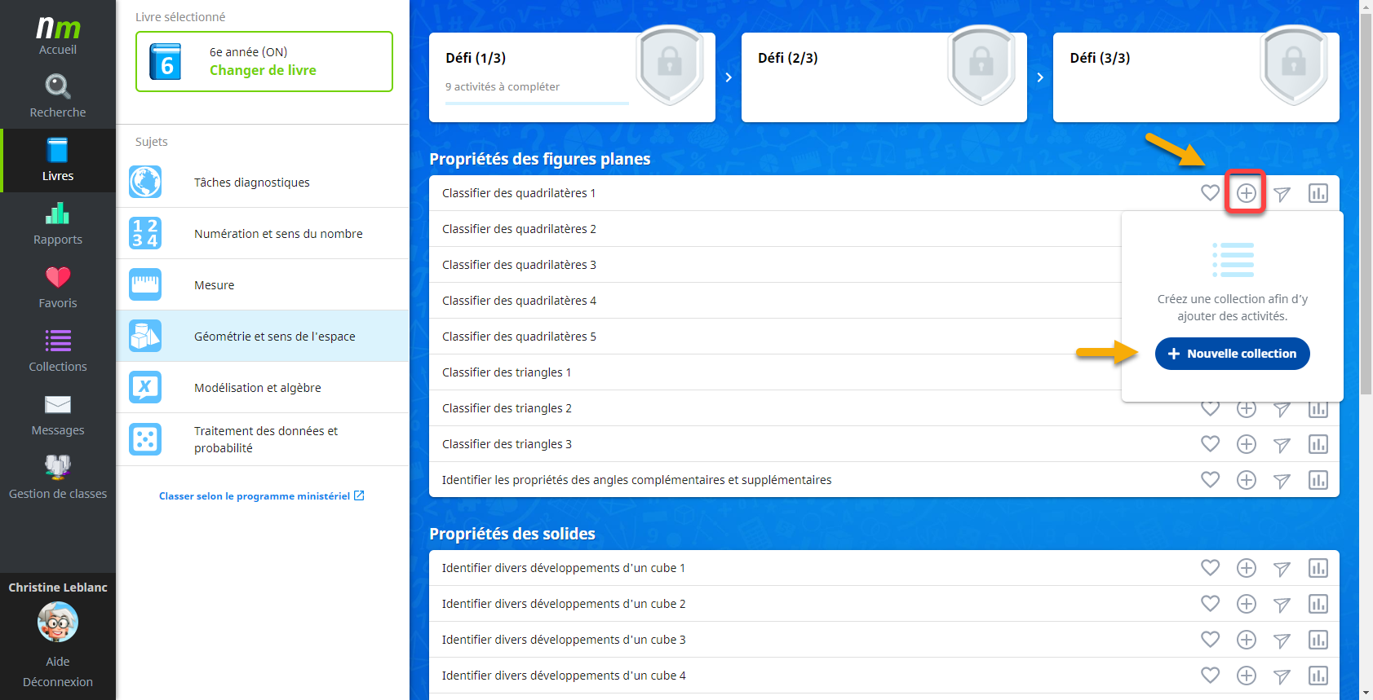Image resolution: width=1373 pixels, height=700 pixels.
Task: Click the Nouvelle collection button
Action: [1232, 354]
